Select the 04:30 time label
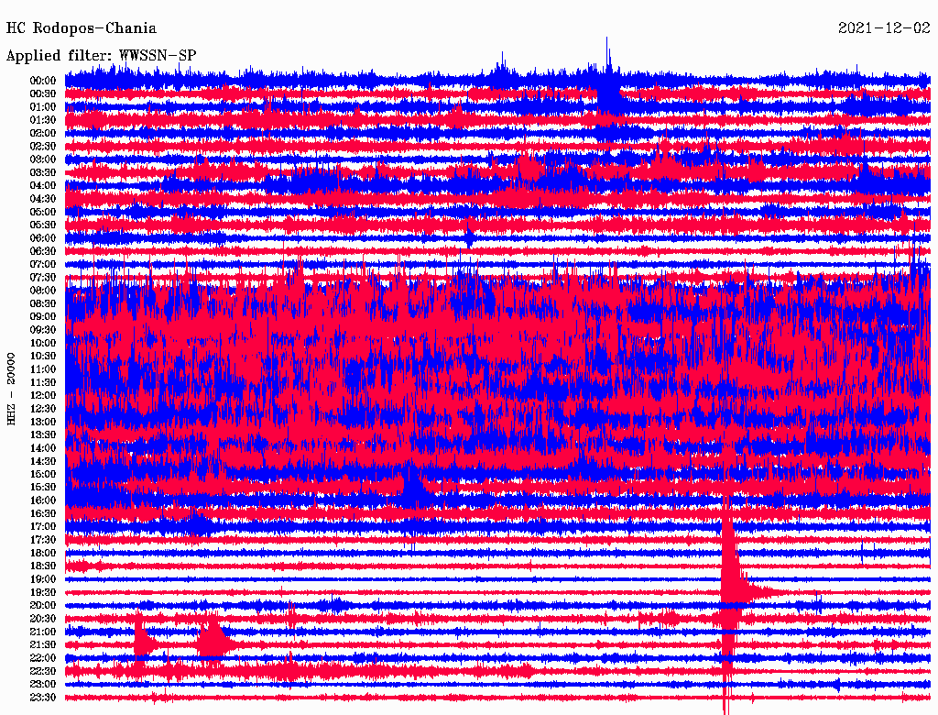The width and height of the screenshot is (938, 715). pyautogui.click(x=42, y=199)
